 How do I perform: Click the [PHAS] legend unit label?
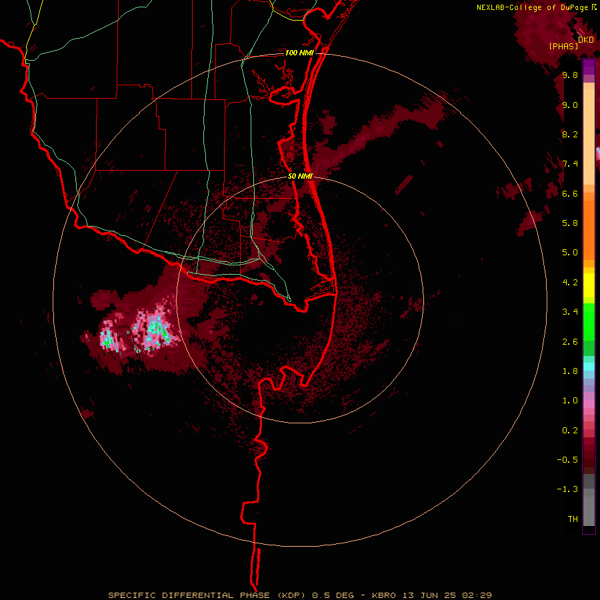pos(563,46)
